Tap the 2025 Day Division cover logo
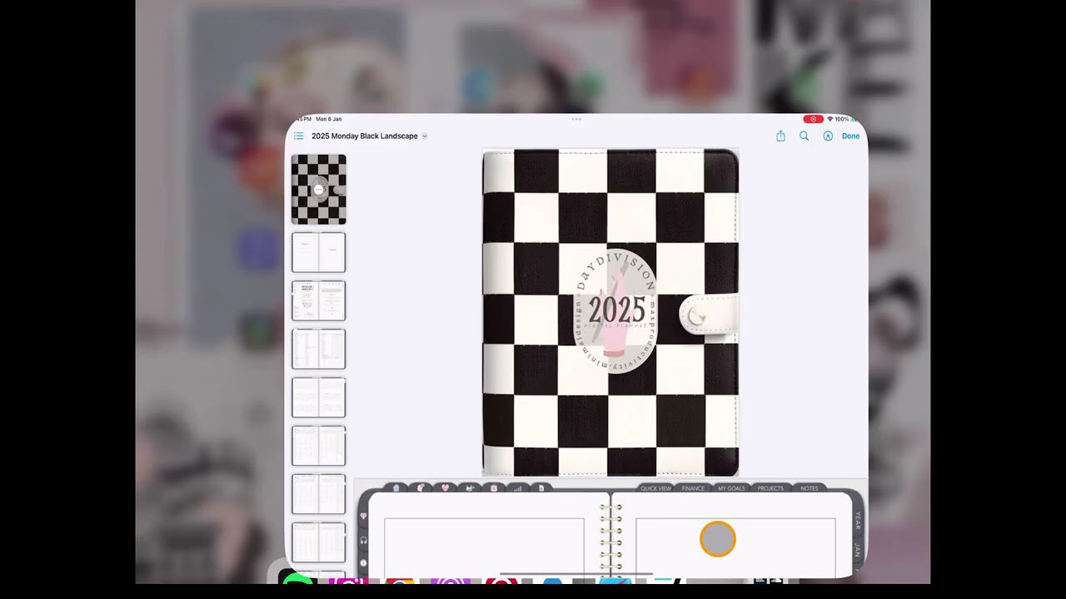1066x599 pixels. coord(616,311)
